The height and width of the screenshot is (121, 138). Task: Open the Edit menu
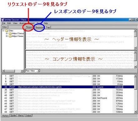[x=9, y=23]
